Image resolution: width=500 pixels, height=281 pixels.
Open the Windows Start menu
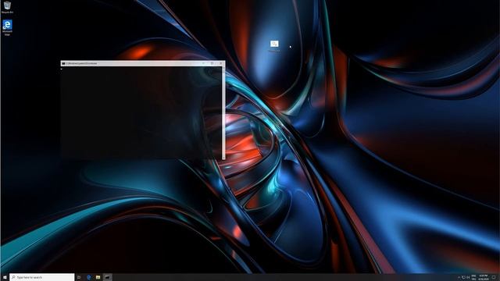click(5, 277)
